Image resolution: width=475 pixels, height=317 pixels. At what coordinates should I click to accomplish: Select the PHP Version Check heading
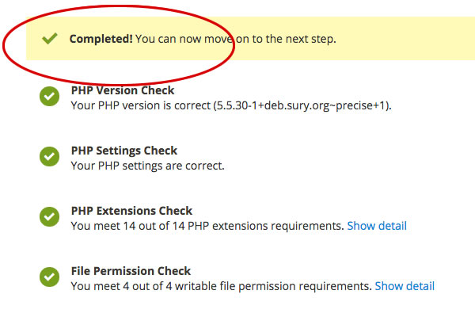coord(123,90)
